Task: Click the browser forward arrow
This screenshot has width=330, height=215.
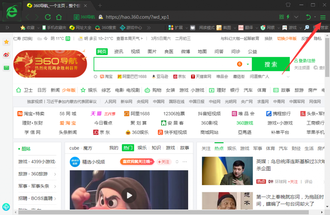Action: (x=37, y=17)
